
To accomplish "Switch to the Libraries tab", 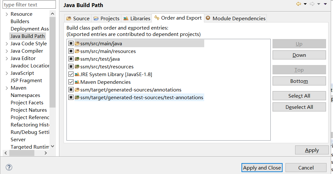I will coord(137,19).
